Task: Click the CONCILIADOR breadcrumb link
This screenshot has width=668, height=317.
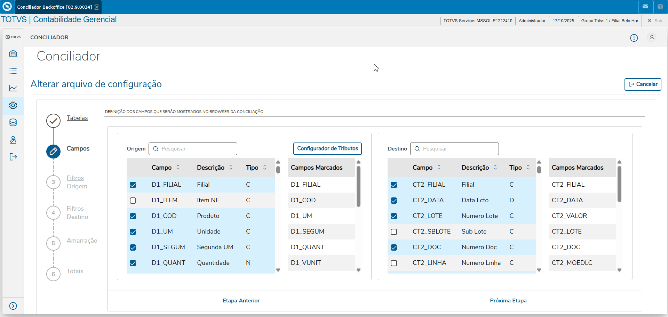Action: point(49,37)
